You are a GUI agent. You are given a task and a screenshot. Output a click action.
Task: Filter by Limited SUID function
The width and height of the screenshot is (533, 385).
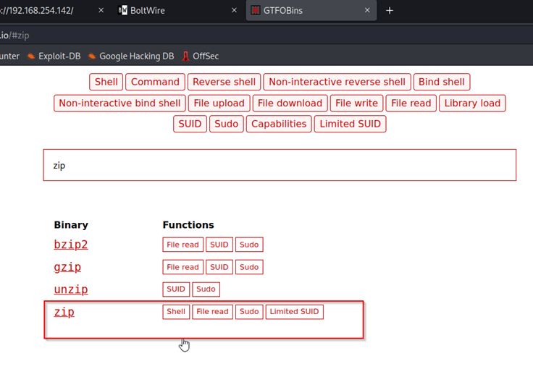coord(350,124)
